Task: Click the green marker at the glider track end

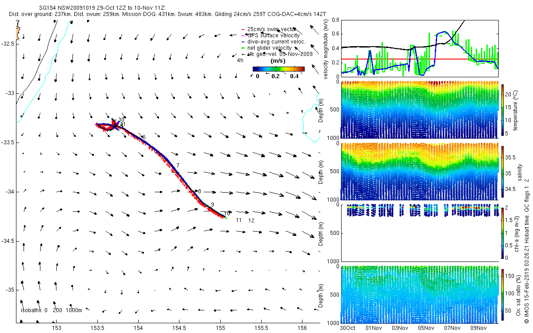Action: pyautogui.click(x=226, y=218)
